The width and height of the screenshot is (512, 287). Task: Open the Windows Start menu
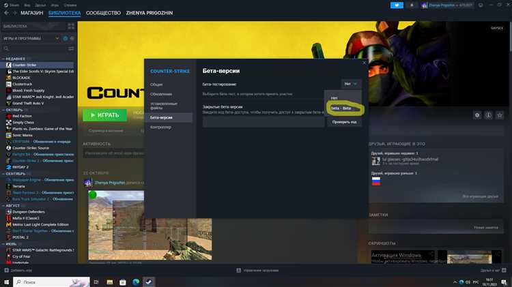tap(6, 282)
